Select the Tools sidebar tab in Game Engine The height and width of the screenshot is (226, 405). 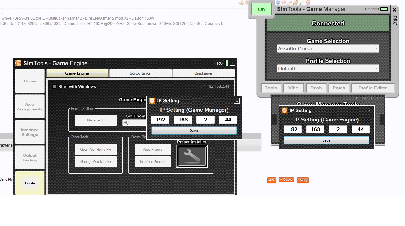pos(30,183)
